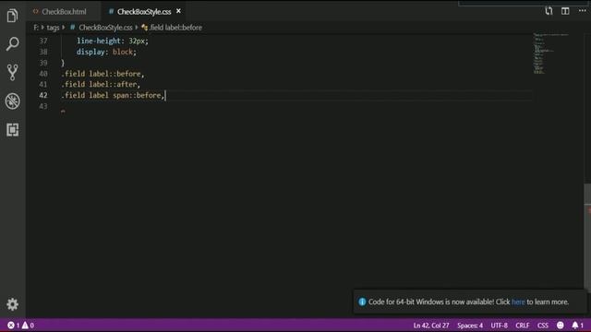Click the vertical scrollbar thumb
591x332 pixels.
pos(587,237)
